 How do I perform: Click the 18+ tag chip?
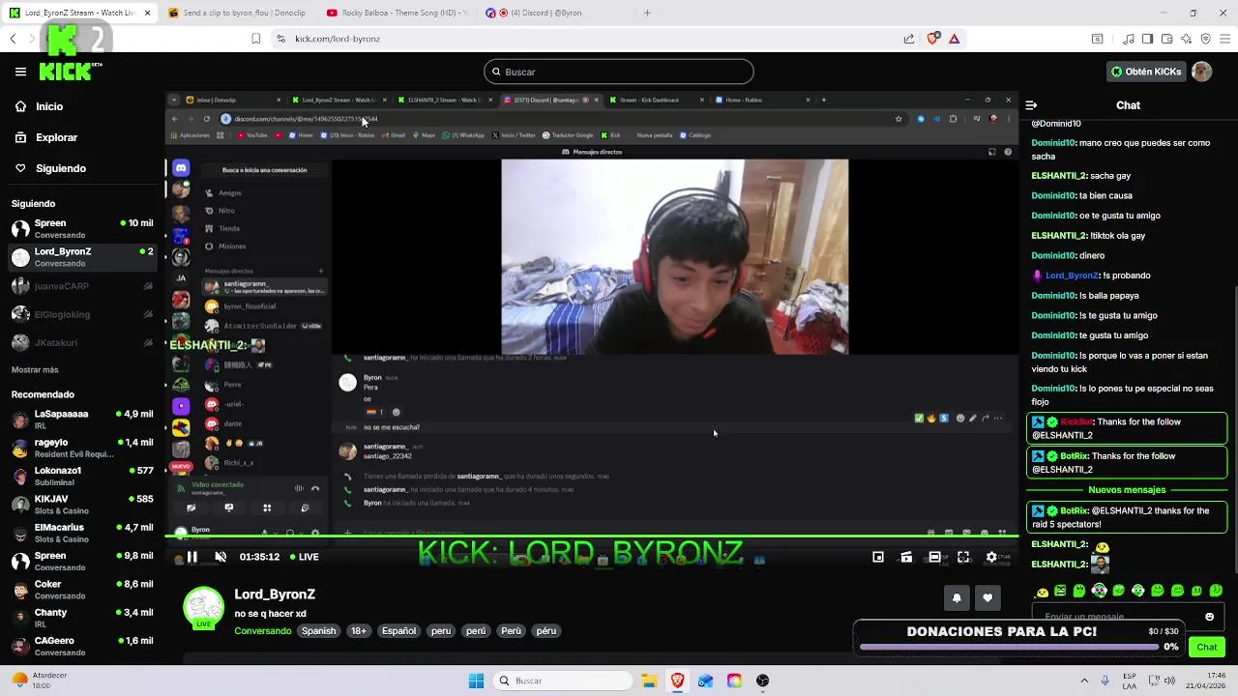(x=359, y=631)
